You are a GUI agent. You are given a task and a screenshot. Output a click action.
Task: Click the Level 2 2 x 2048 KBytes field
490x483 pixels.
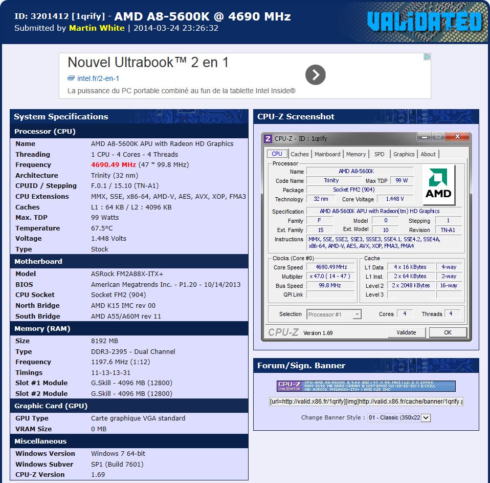(411, 285)
